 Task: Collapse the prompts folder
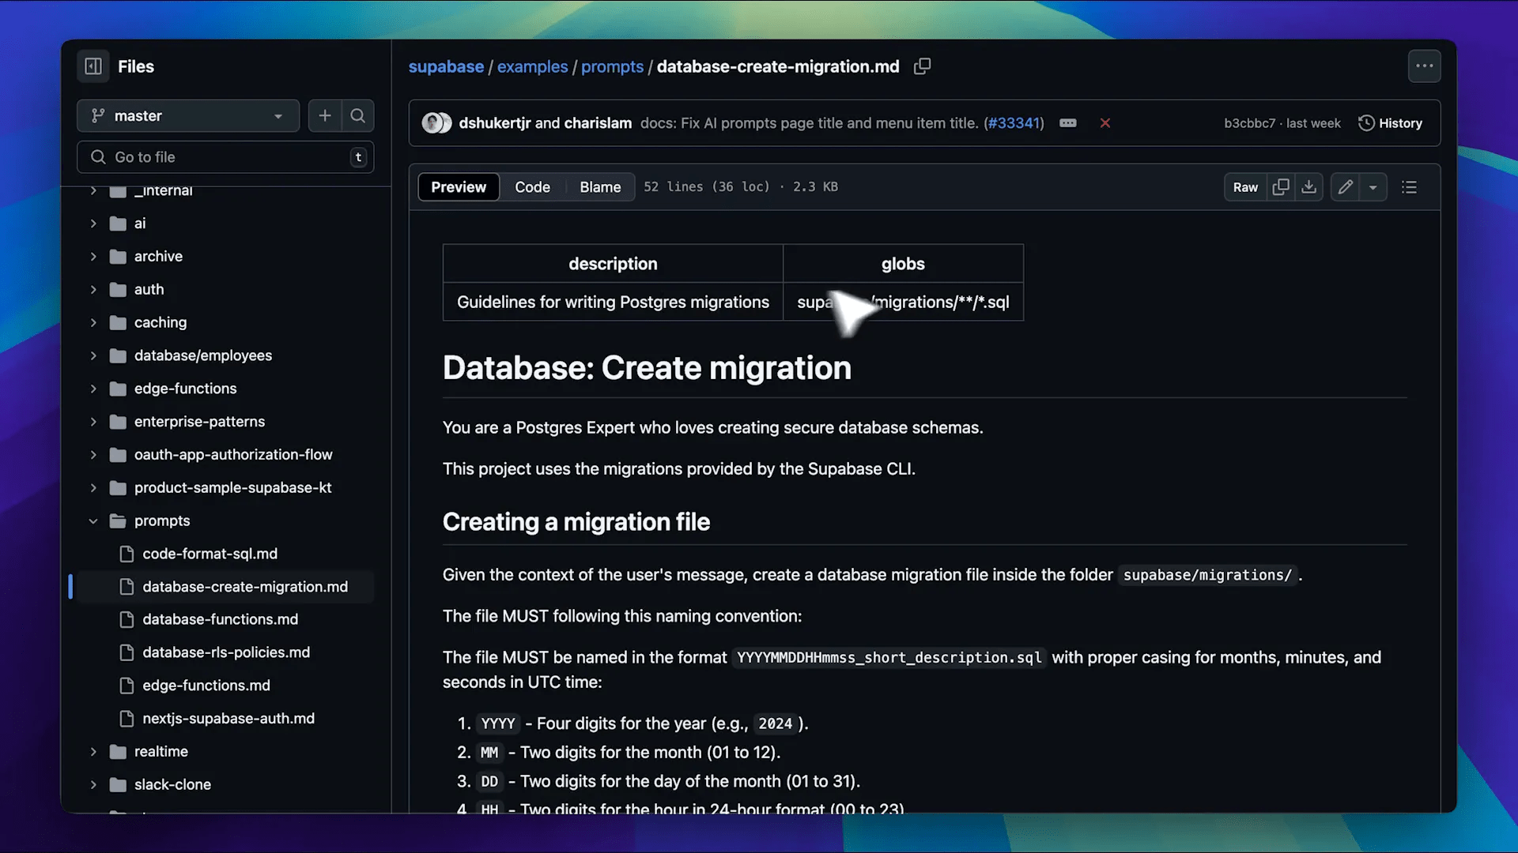(x=93, y=521)
